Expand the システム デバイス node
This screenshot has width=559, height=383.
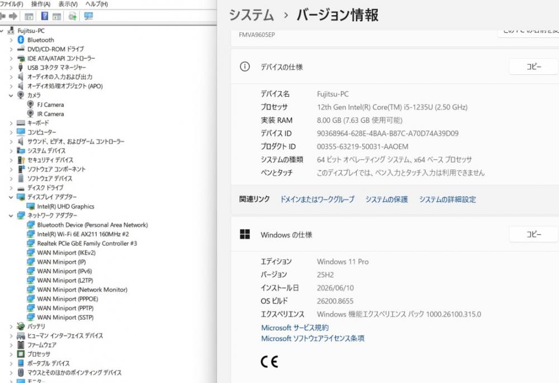tap(11, 151)
